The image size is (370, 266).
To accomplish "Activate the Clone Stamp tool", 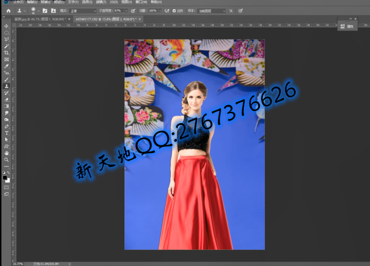I will tap(7, 86).
